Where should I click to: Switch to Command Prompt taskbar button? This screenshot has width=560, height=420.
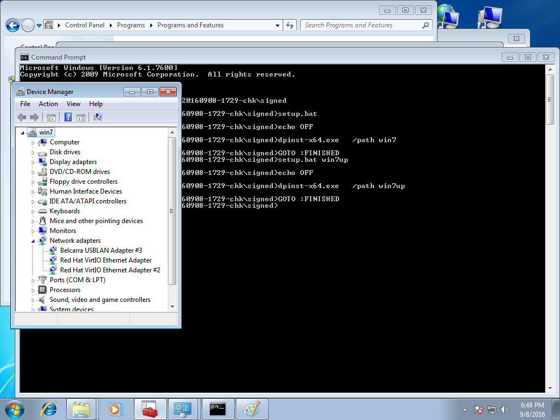[218, 409]
